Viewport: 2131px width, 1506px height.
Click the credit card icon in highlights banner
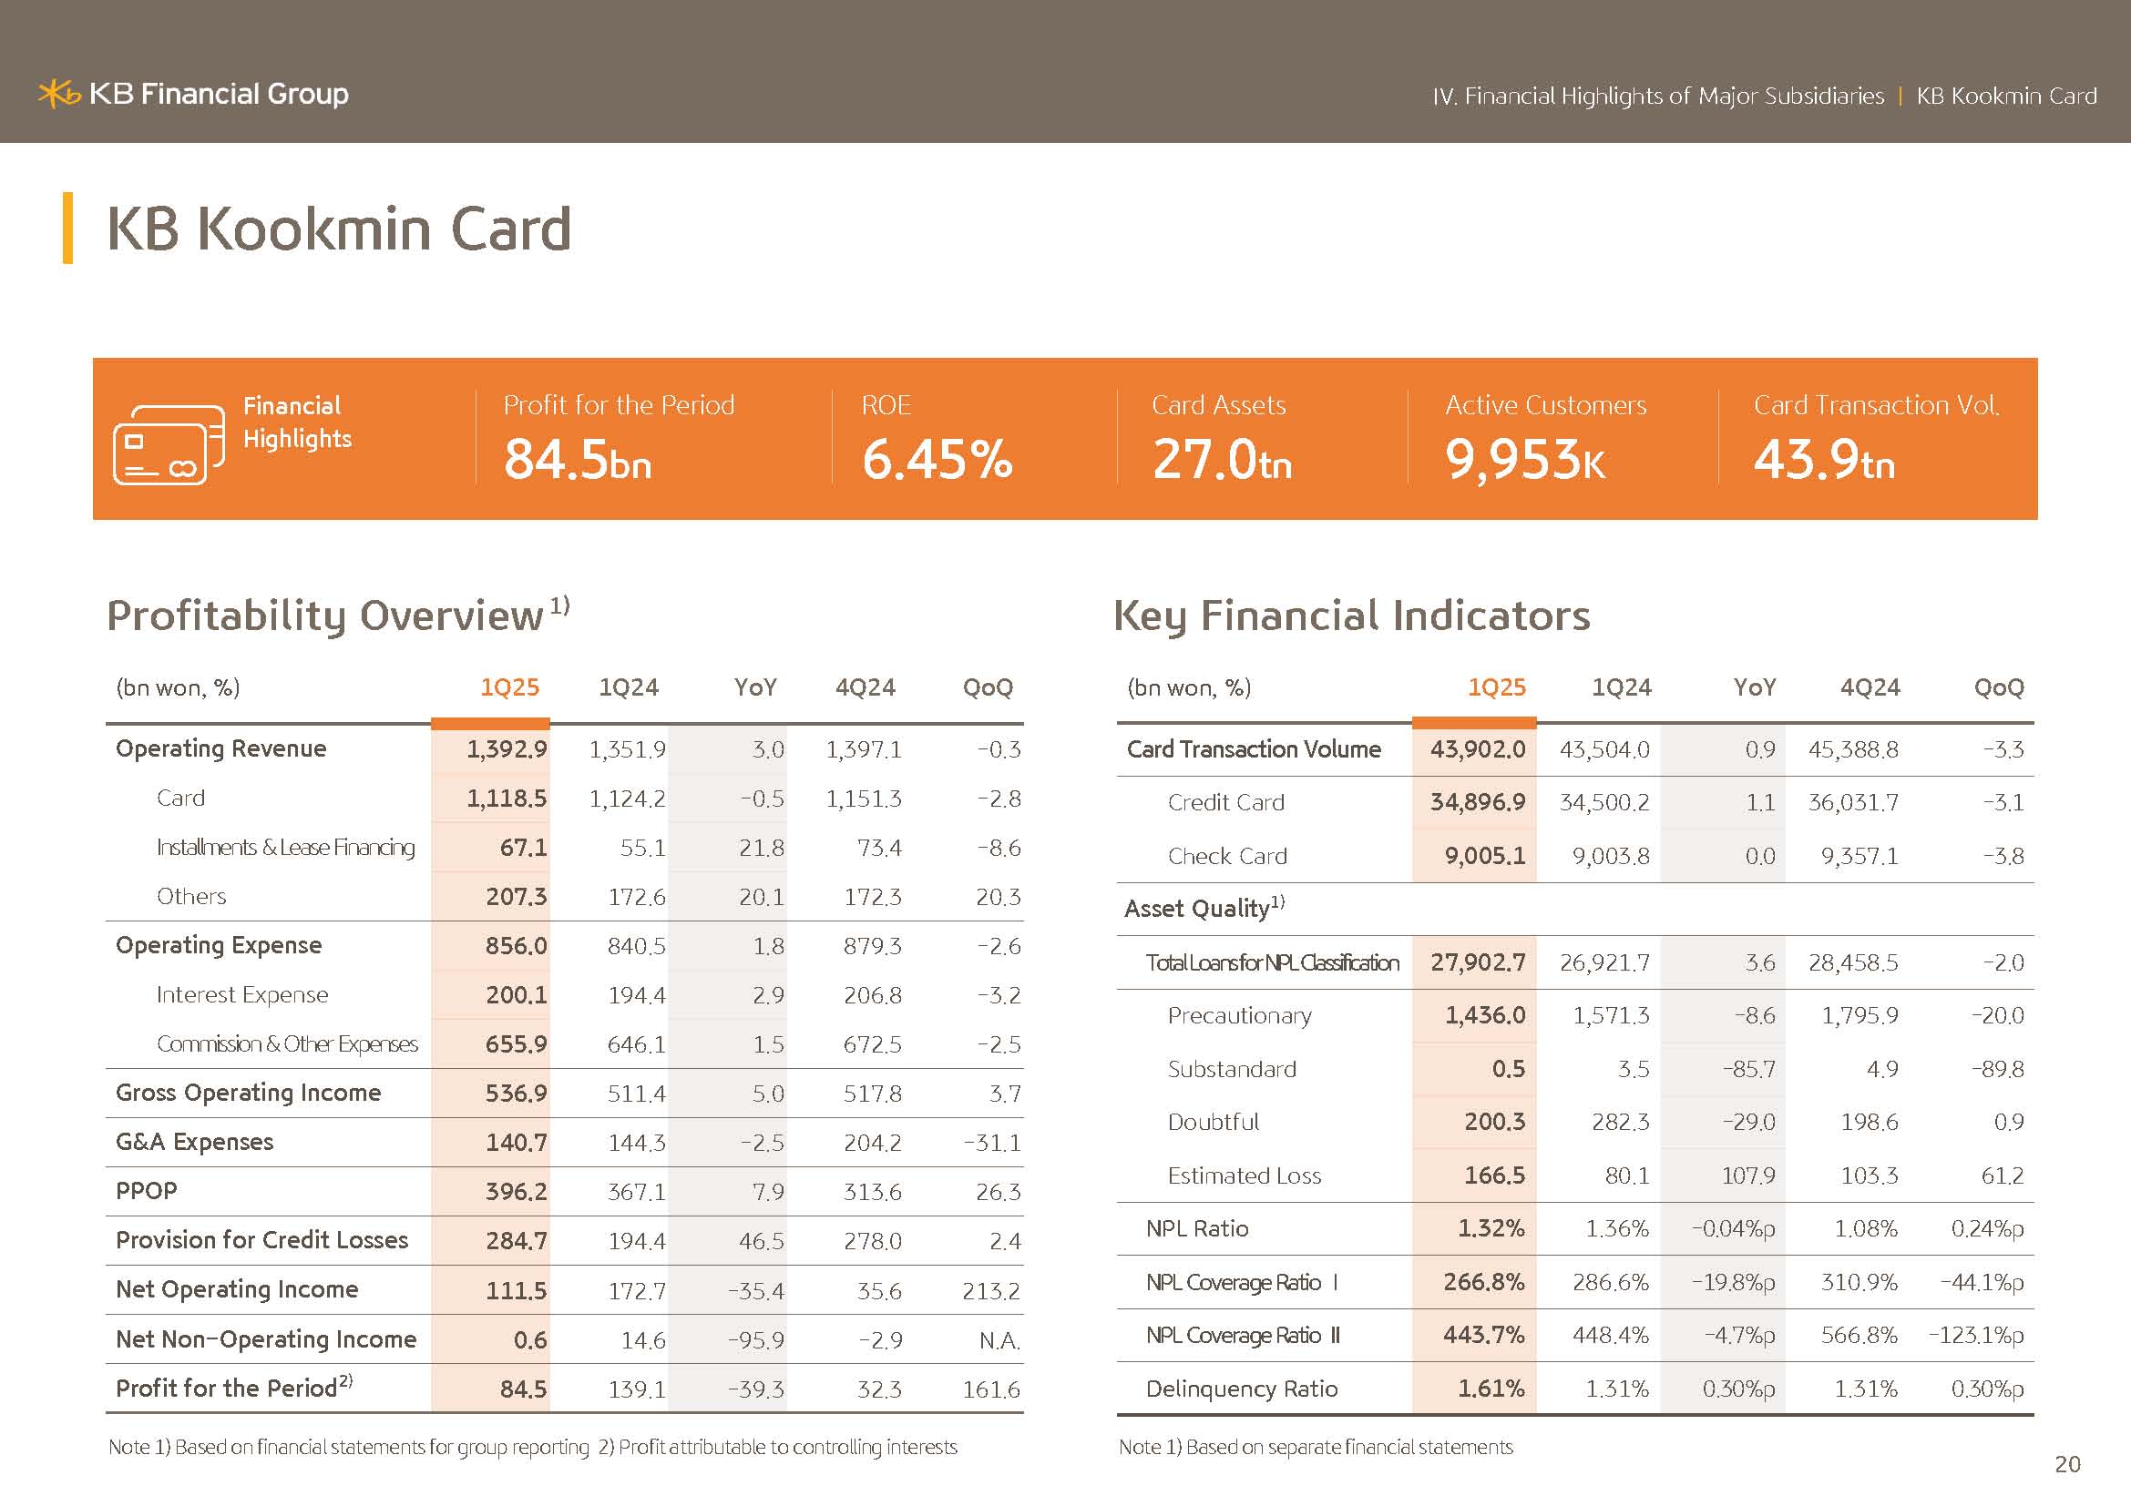point(168,445)
